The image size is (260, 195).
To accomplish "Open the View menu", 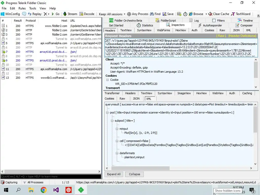I will [43, 8].
